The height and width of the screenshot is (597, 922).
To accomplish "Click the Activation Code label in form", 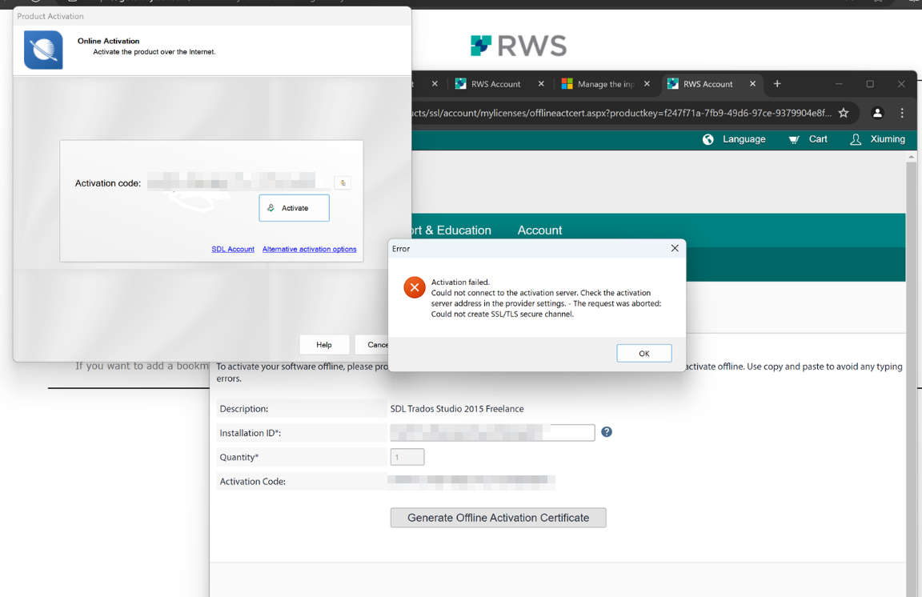I will tap(252, 481).
